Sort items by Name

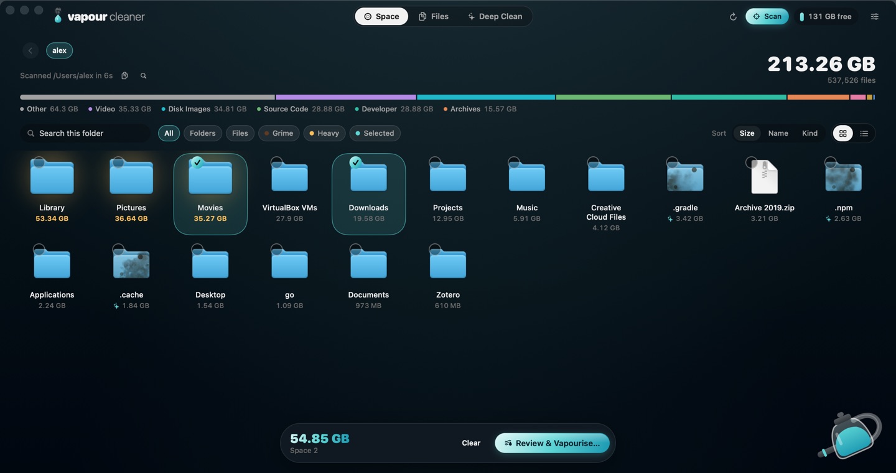click(x=778, y=133)
